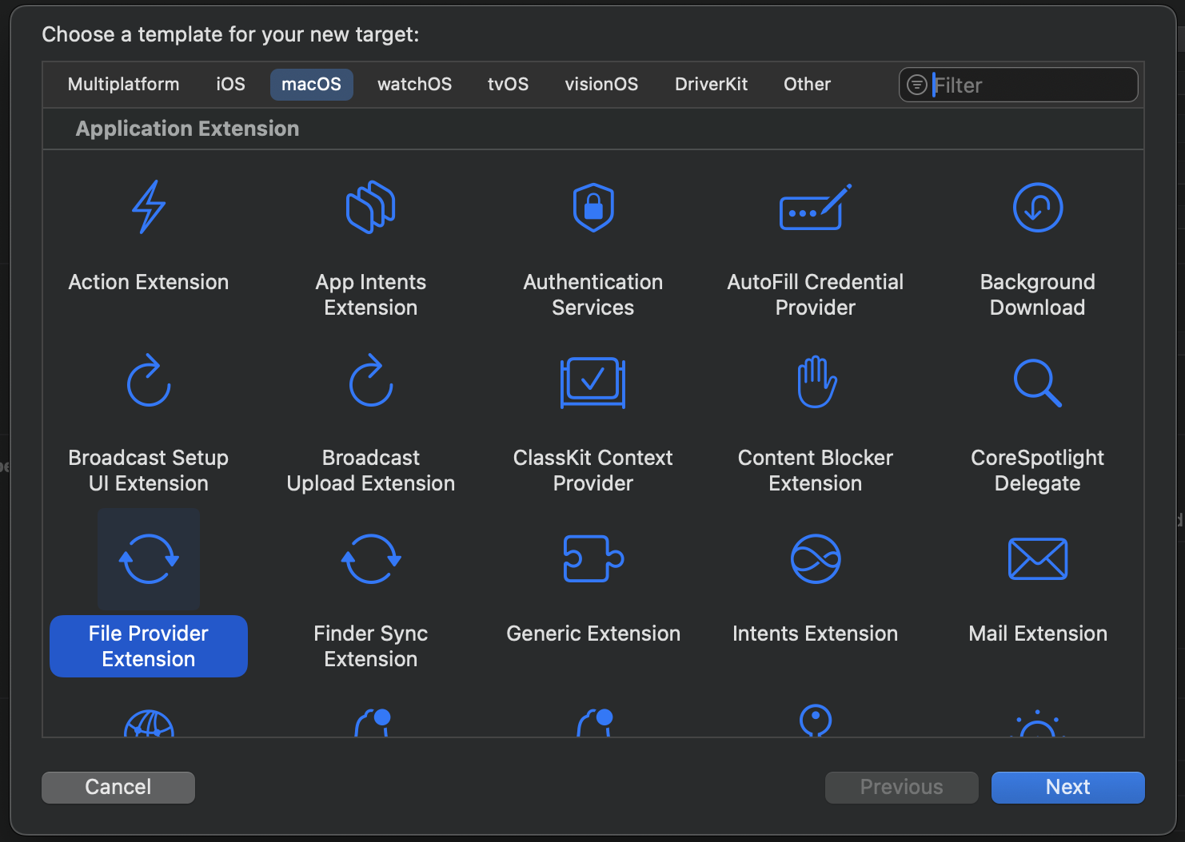Switch to the iOS tab
Screen dimensions: 1185x842
[231, 84]
